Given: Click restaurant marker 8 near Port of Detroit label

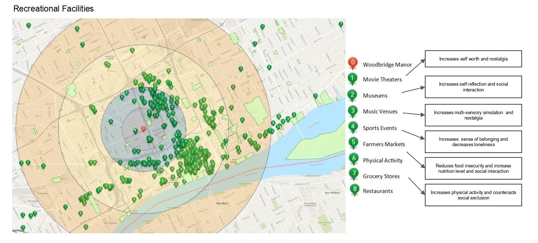Looking at the screenshot, I should [x=86, y=227].
